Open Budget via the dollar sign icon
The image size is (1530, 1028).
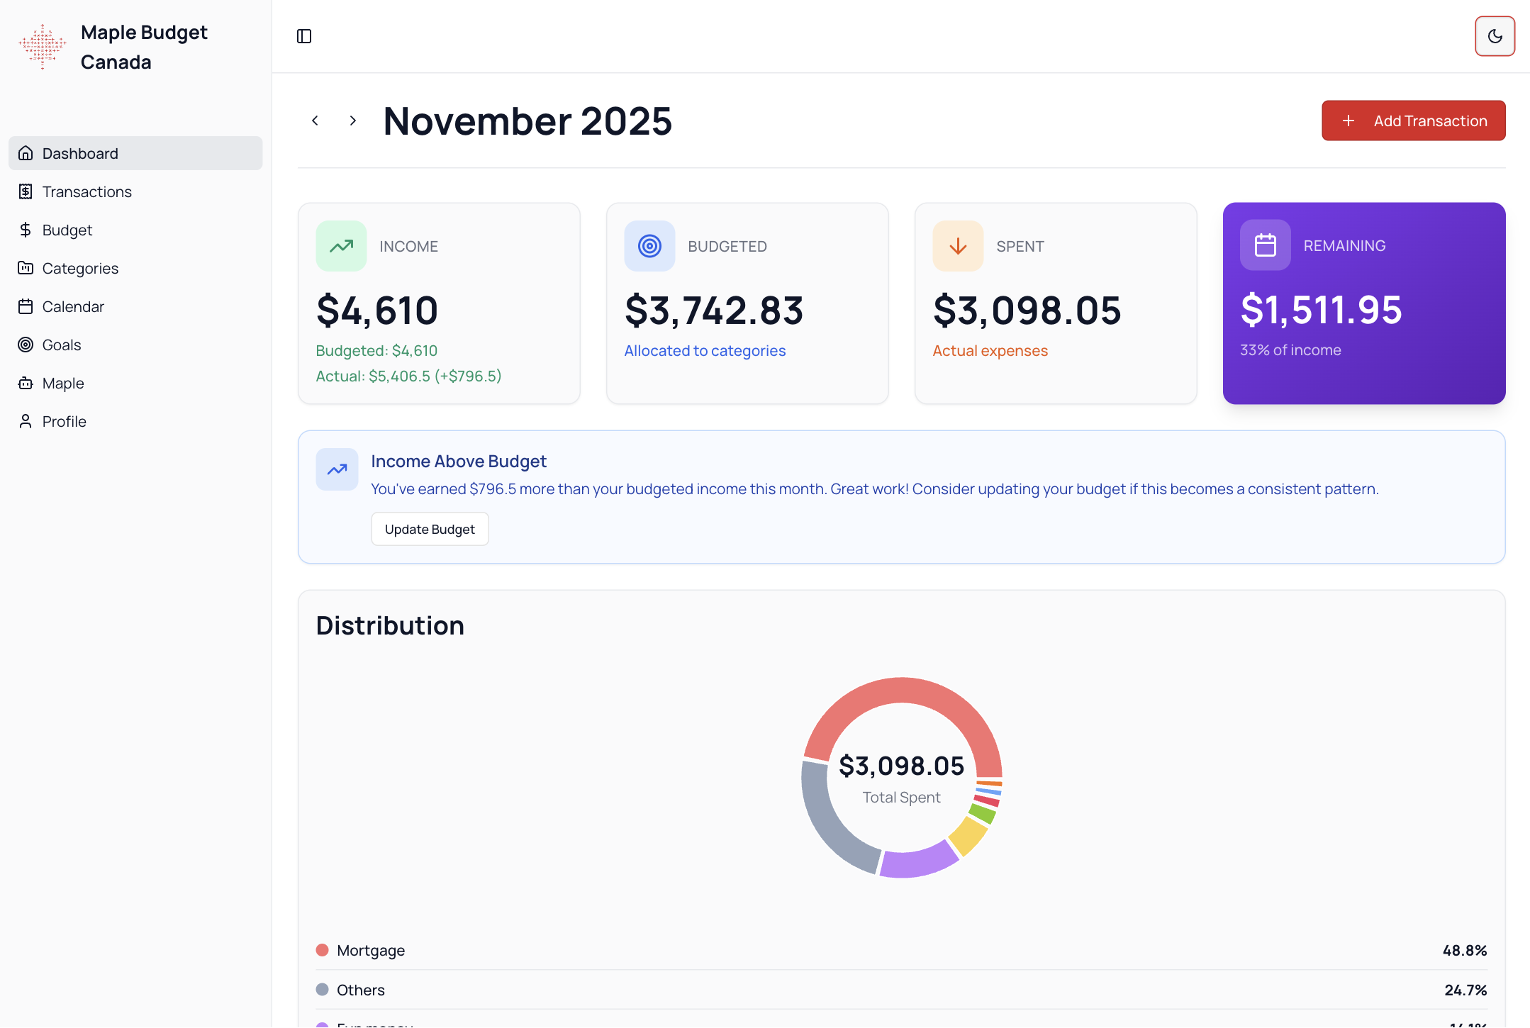[x=26, y=230]
